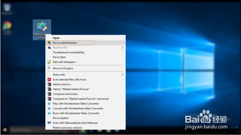
Task: Select the Recycle Bin desktop icon
Action: click(x=7, y=9)
